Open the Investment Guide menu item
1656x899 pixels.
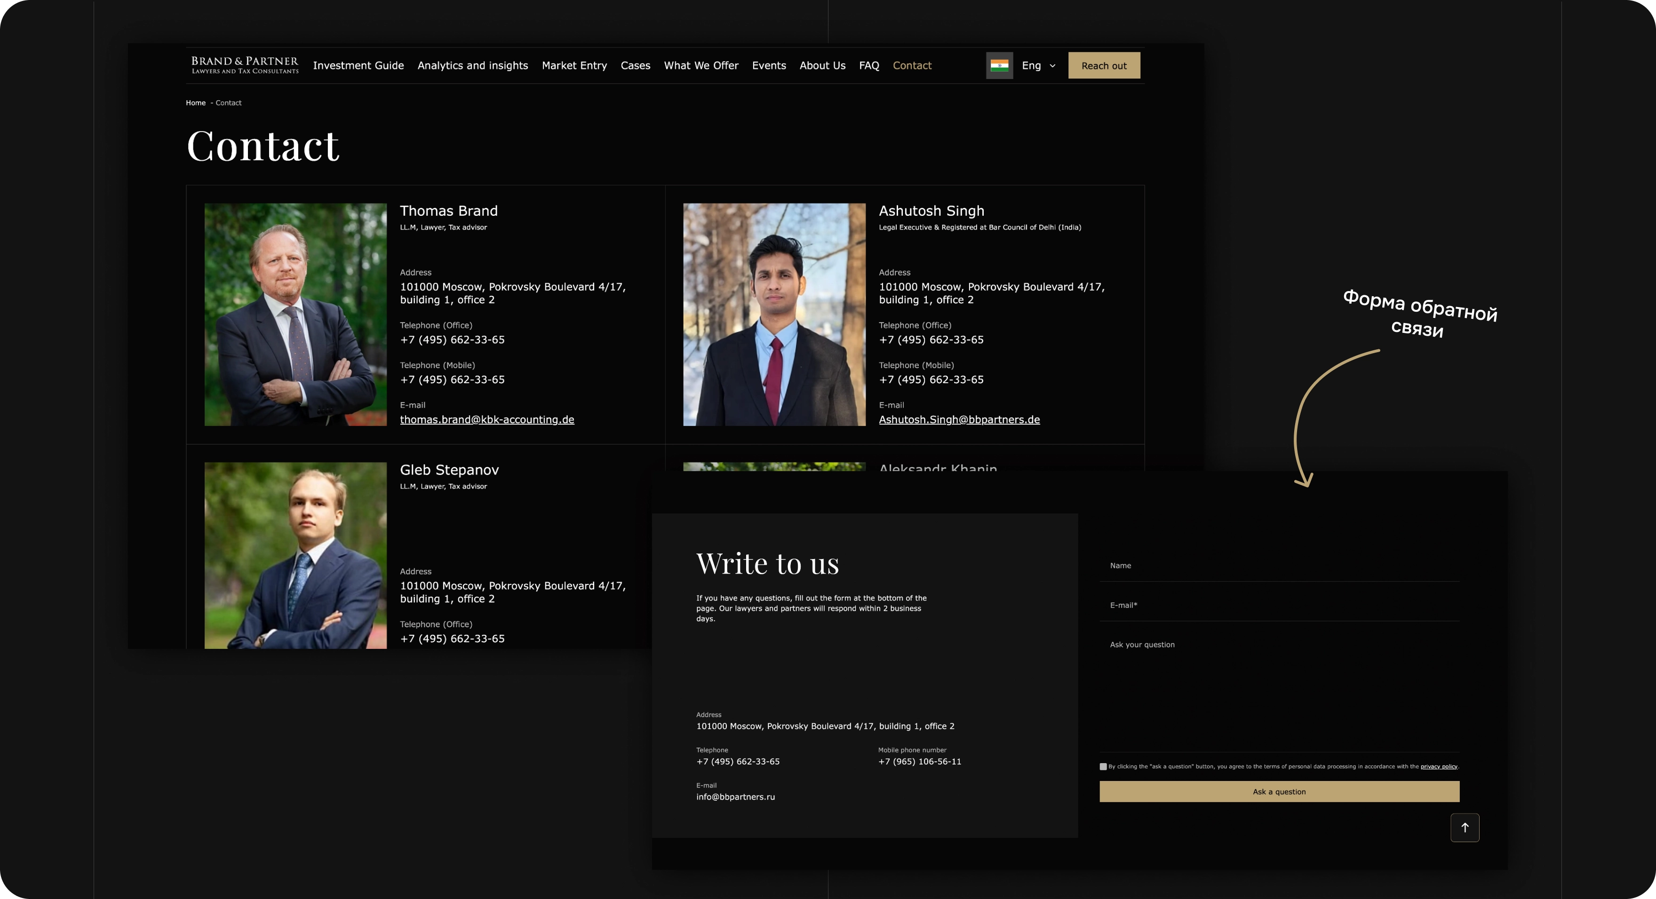(x=358, y=65)
